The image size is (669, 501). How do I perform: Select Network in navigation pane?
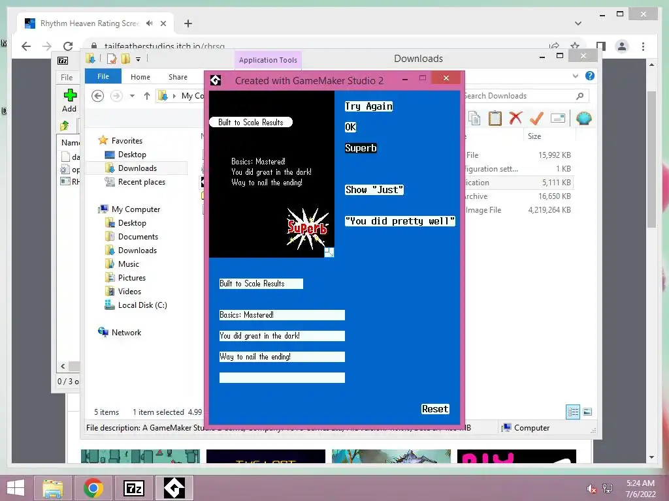click(126, 332)
